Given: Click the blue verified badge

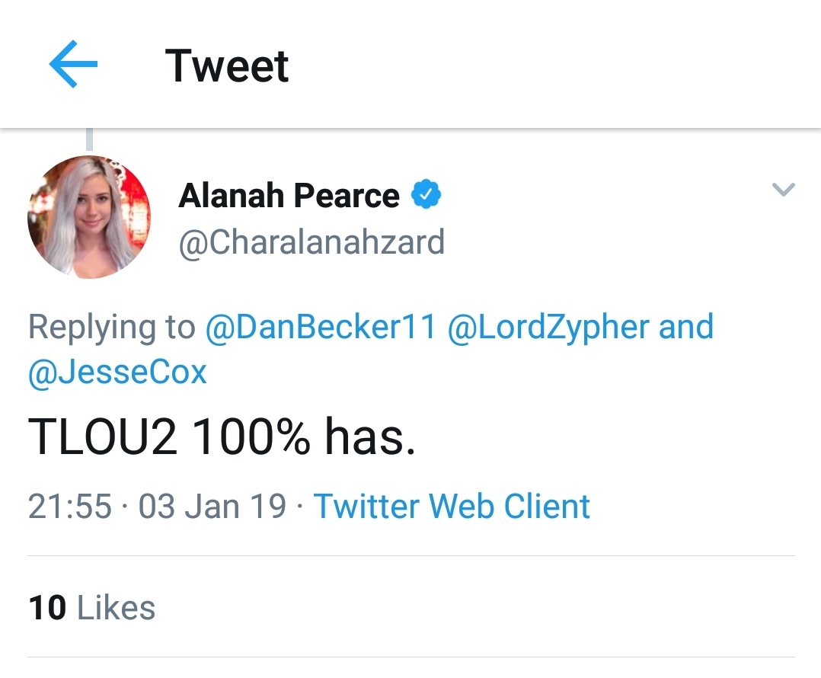Looking at the screenshot, I should click(426, 196).
